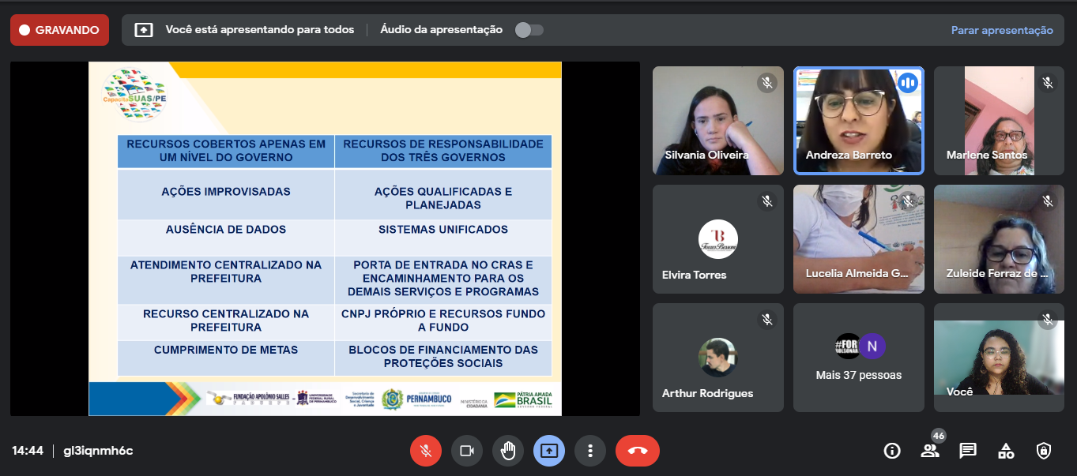
Task: Click the GRAVANDO recording indicator
Action: (x=59, y=30)
